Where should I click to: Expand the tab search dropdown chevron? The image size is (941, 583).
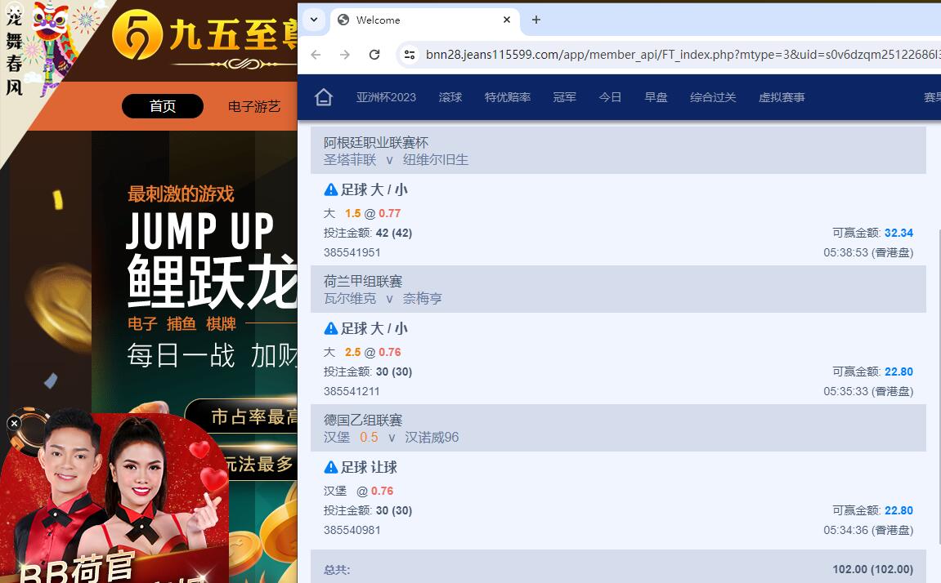tap(314, 20)
